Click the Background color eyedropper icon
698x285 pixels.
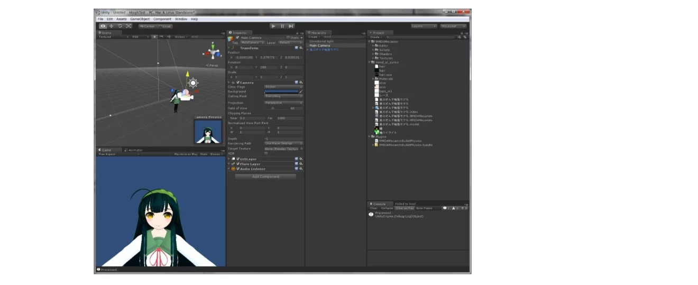click(x=301, y=91)
